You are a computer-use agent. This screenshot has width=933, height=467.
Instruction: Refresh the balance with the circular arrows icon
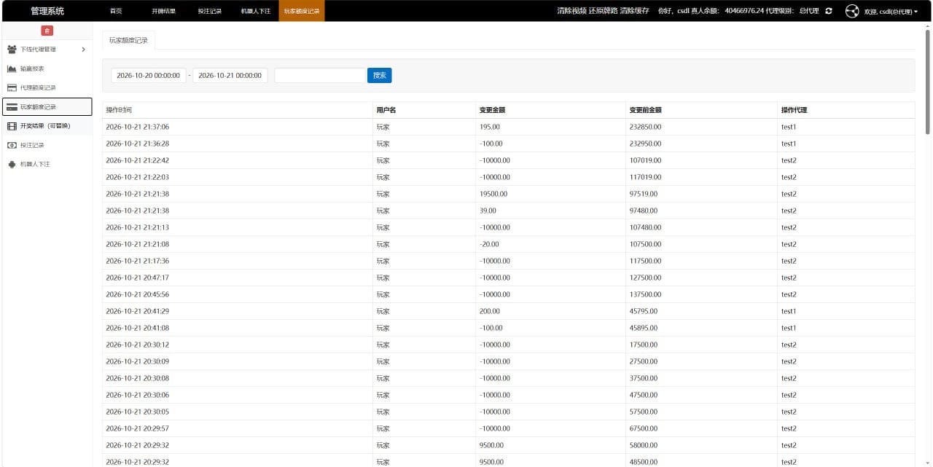click(829, 11)
